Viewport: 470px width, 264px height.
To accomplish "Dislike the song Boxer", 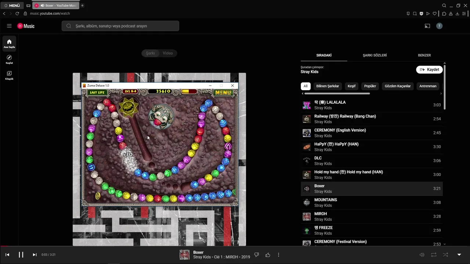I will 257,255.
